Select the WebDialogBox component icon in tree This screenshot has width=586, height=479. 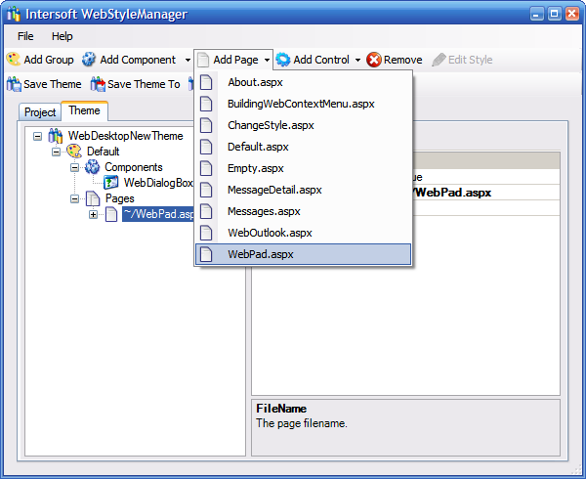point(111,183)
